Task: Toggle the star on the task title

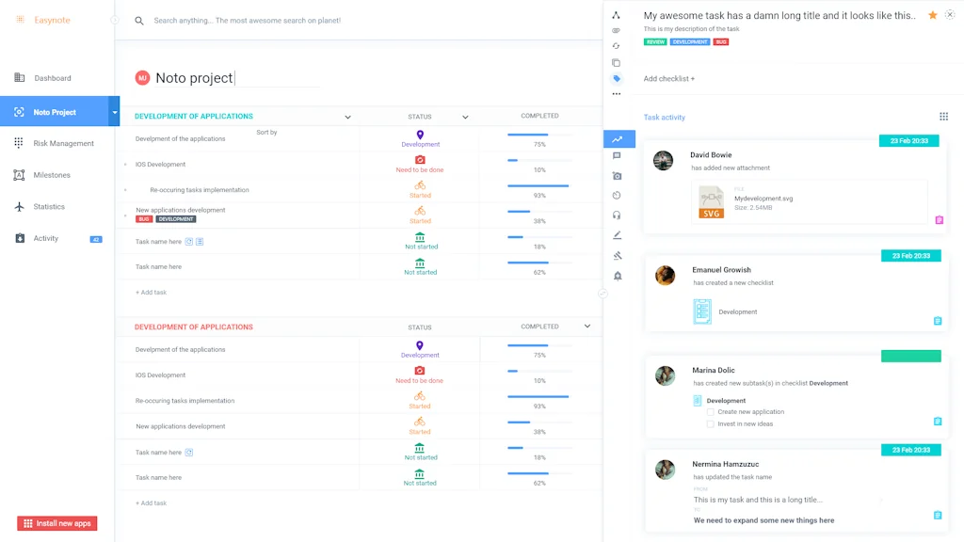Action: click(x=930, y=15)
